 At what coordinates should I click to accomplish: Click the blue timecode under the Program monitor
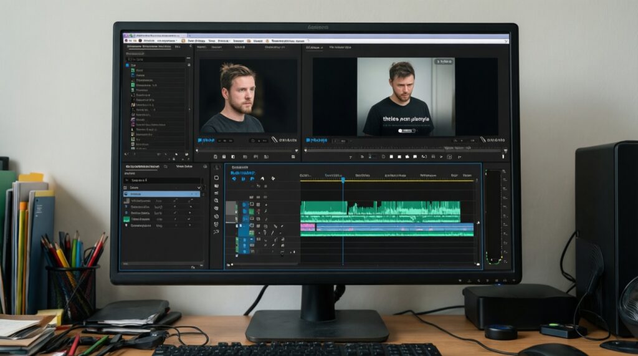click(x=316, y=141)
